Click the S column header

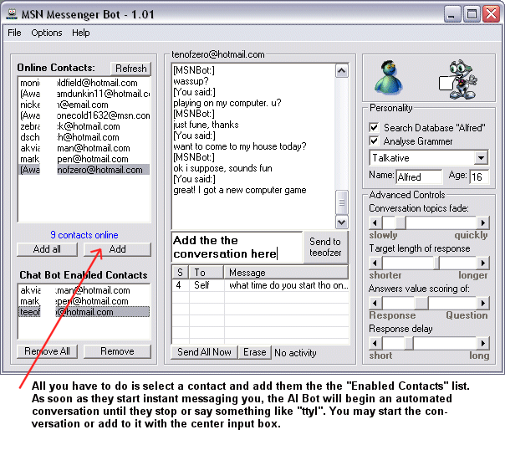point(181,273)
